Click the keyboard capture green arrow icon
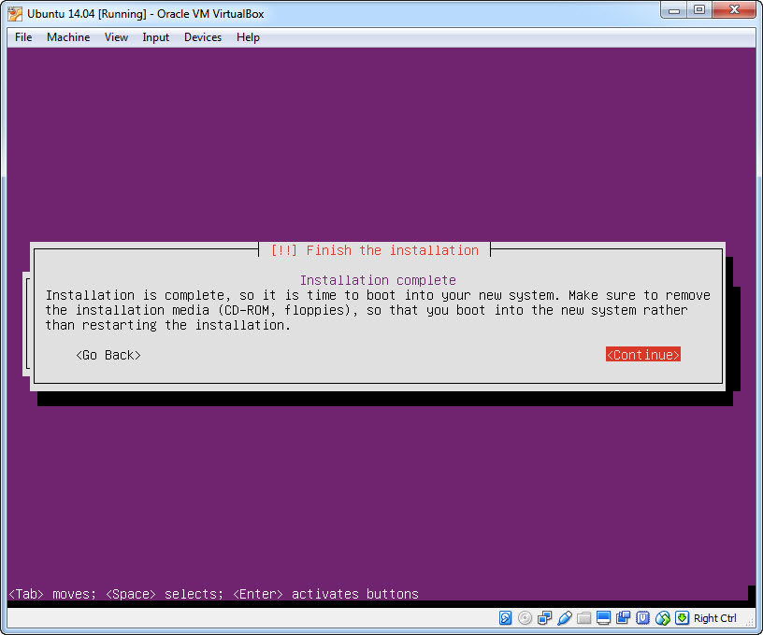 point(683,618)
